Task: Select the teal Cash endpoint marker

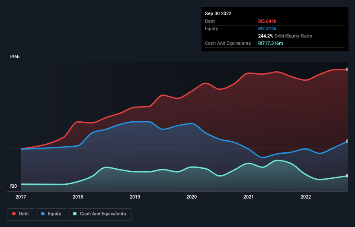Action: [x=348, y=176]
